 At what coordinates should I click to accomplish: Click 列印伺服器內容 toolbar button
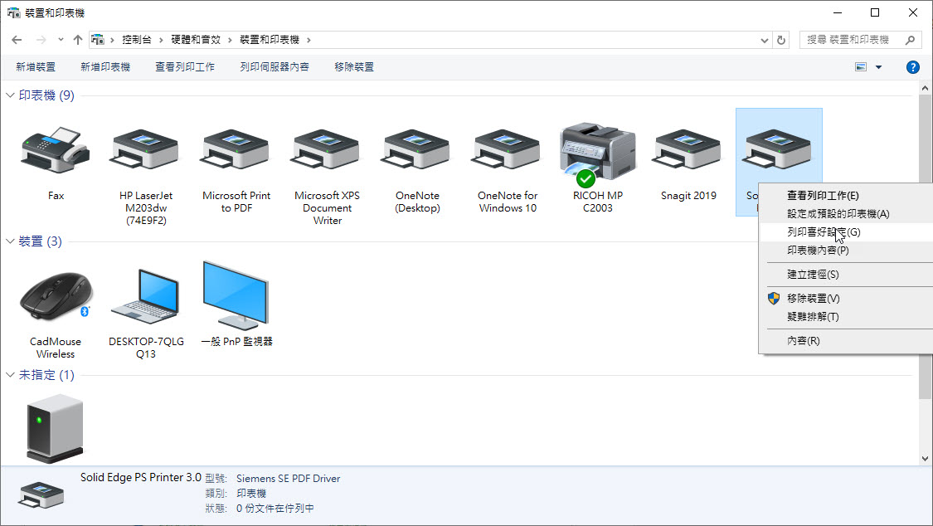[275, 66]
